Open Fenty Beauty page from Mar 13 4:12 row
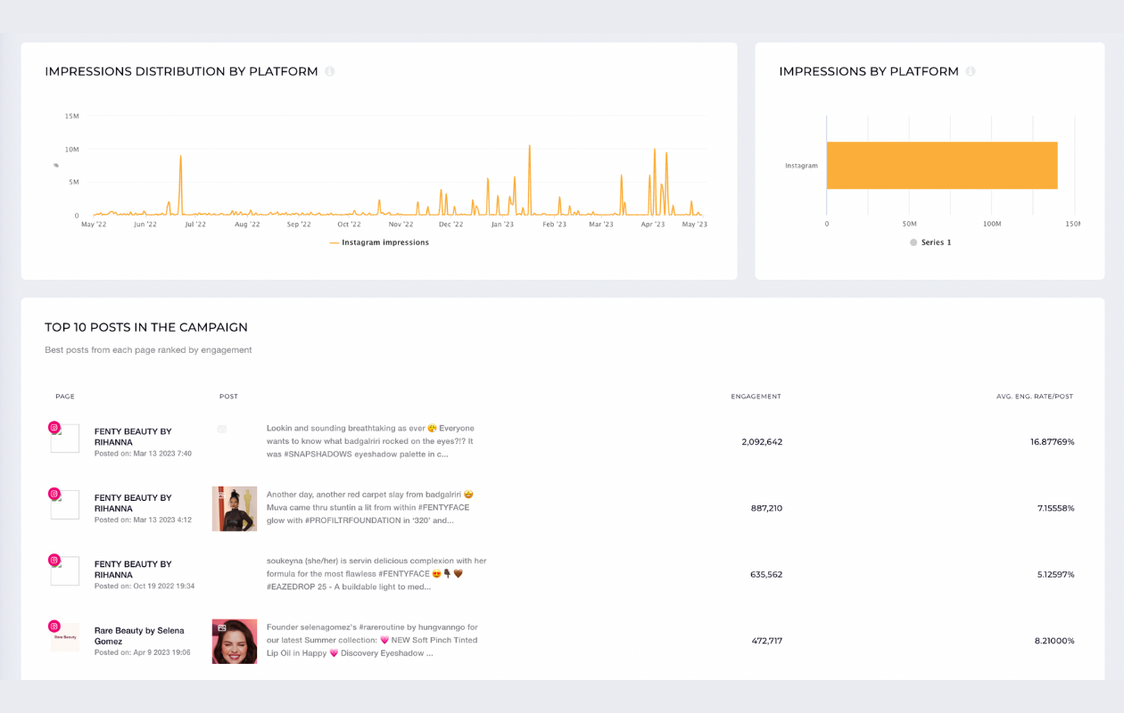The width and height of the screenshot is (1124, 713). 133,504
